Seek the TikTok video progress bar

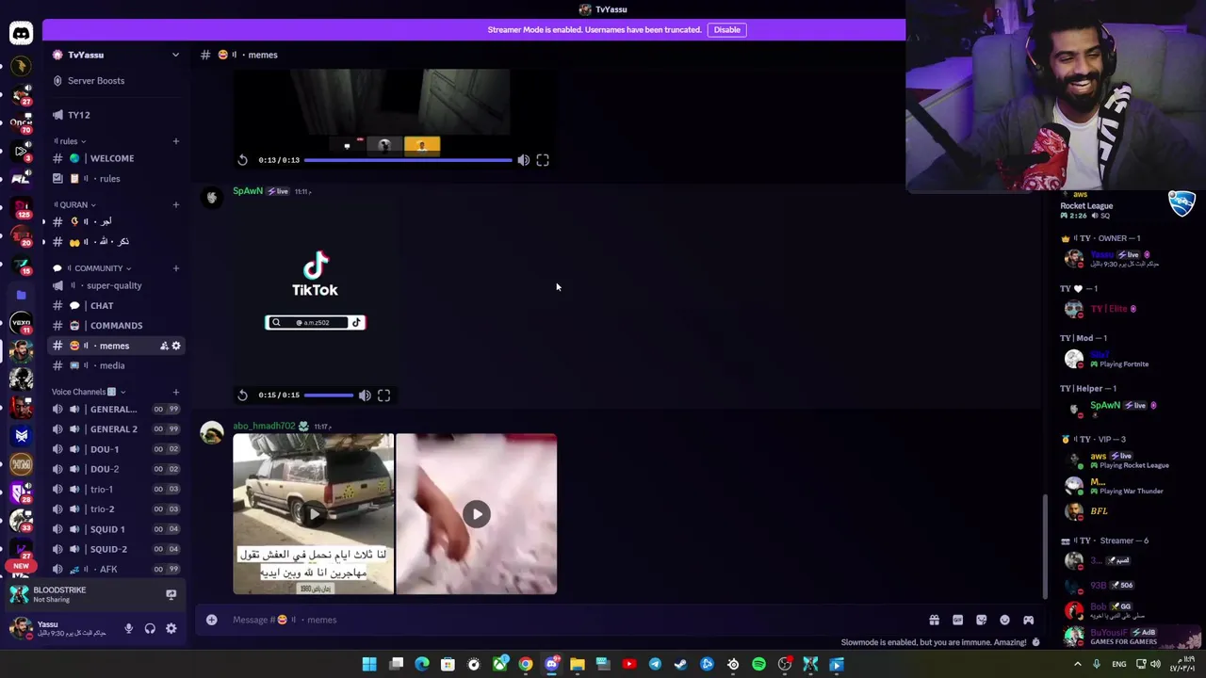coord(329,395)
